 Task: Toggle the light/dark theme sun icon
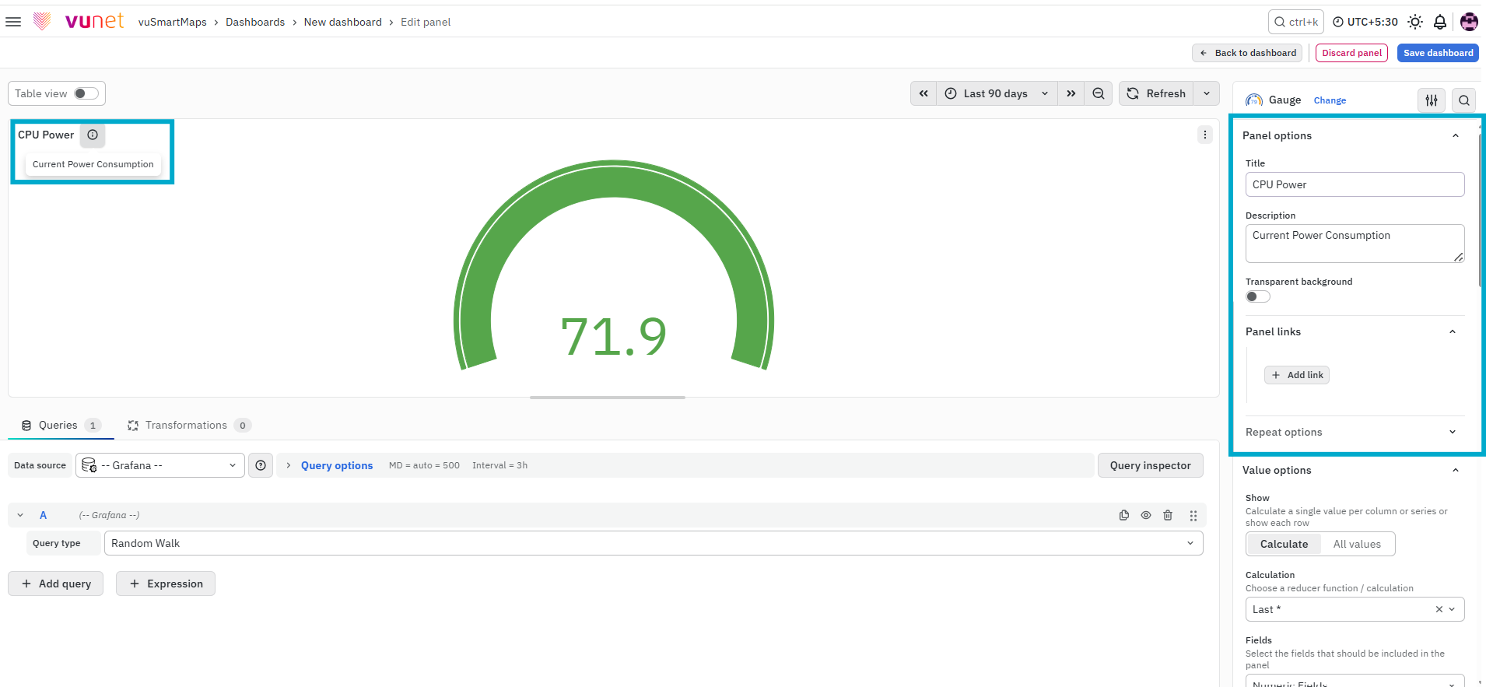point(1415,22)
